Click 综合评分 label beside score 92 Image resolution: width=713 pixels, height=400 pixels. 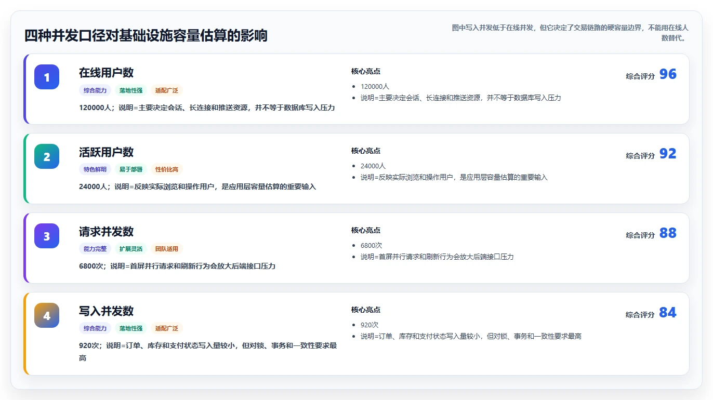(x=640, y=156)
